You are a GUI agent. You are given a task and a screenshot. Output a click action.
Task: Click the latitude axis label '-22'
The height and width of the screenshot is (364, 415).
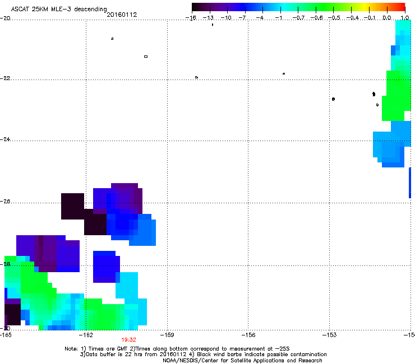tap(5, 78)
